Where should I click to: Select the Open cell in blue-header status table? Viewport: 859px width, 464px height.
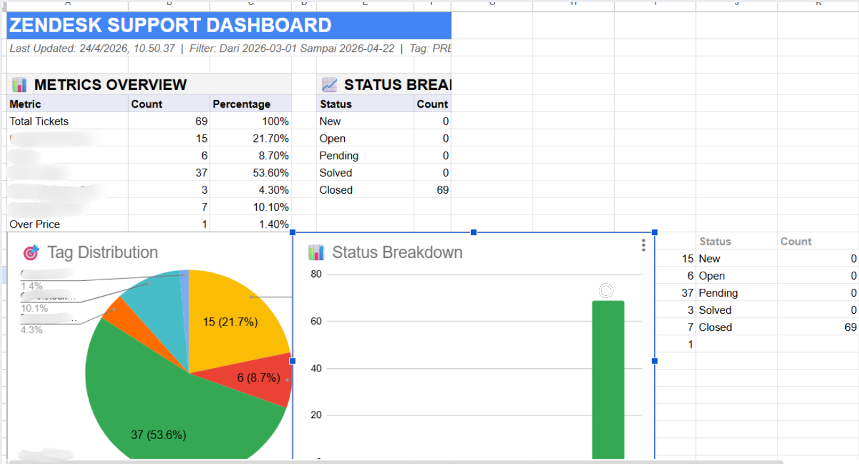click(x=365, y=138)
